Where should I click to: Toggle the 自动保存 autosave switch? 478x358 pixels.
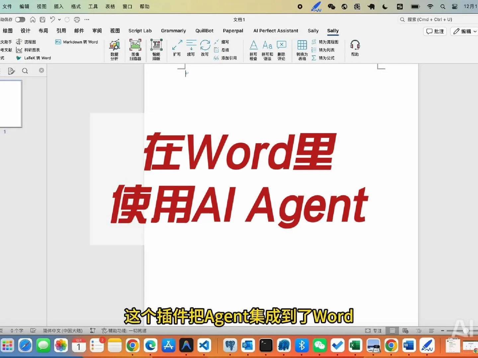20,19
